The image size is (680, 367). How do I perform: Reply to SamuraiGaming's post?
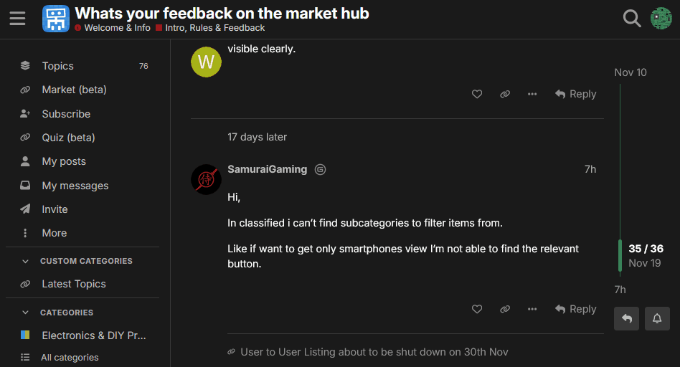point(575,309)
